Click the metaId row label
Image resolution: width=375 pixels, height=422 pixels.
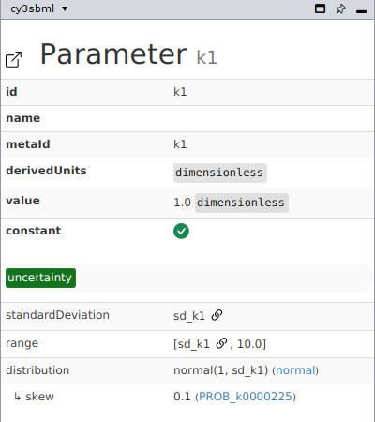click(28, 144)
